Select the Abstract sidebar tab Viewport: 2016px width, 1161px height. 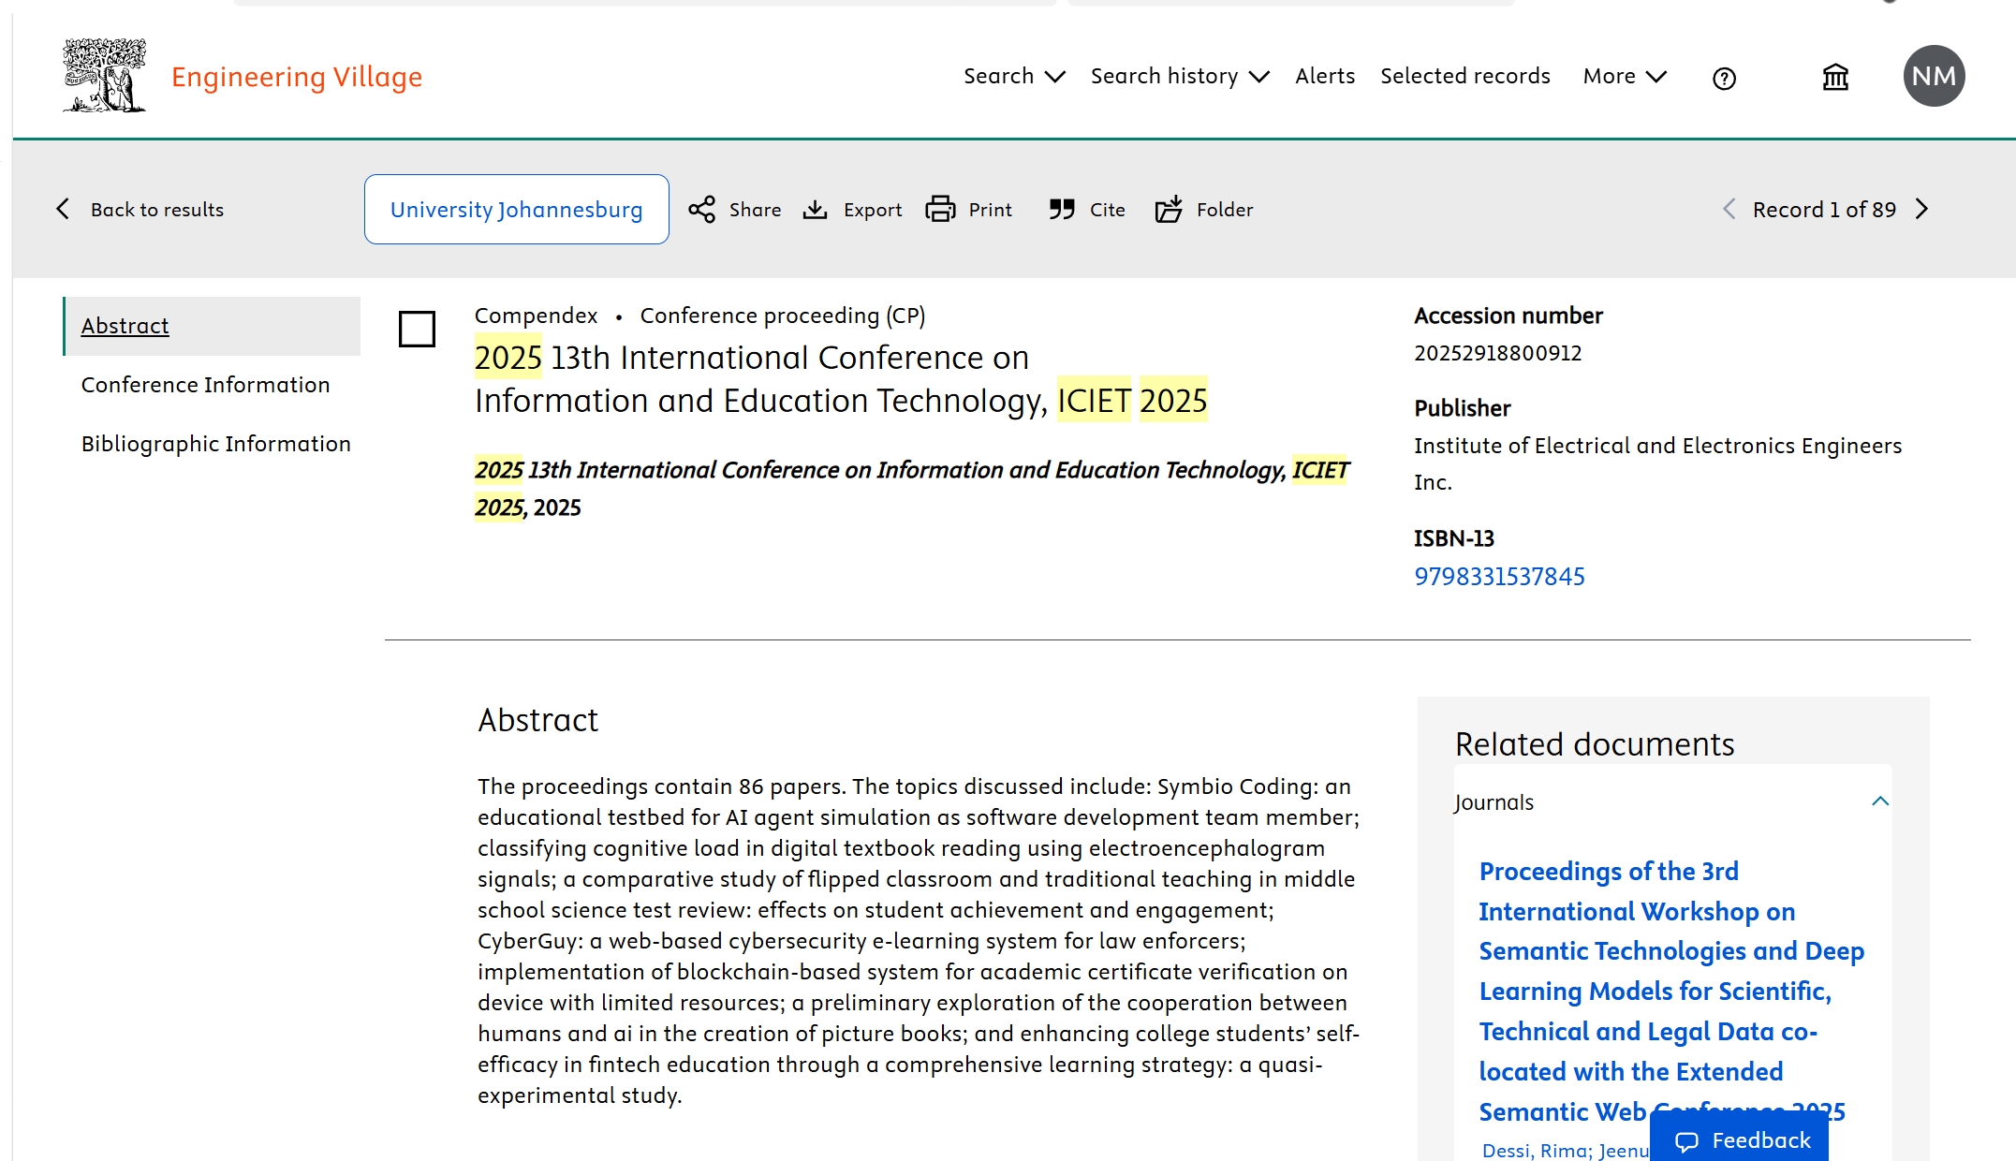click(212, 326)
